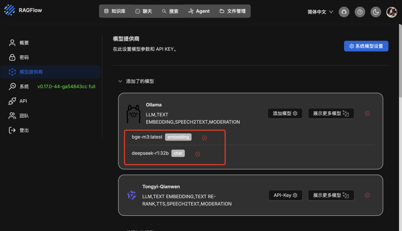The height and width of the screenshot is (231, 402).
Task: Click 登出 to log out
Action: (51, 130)
